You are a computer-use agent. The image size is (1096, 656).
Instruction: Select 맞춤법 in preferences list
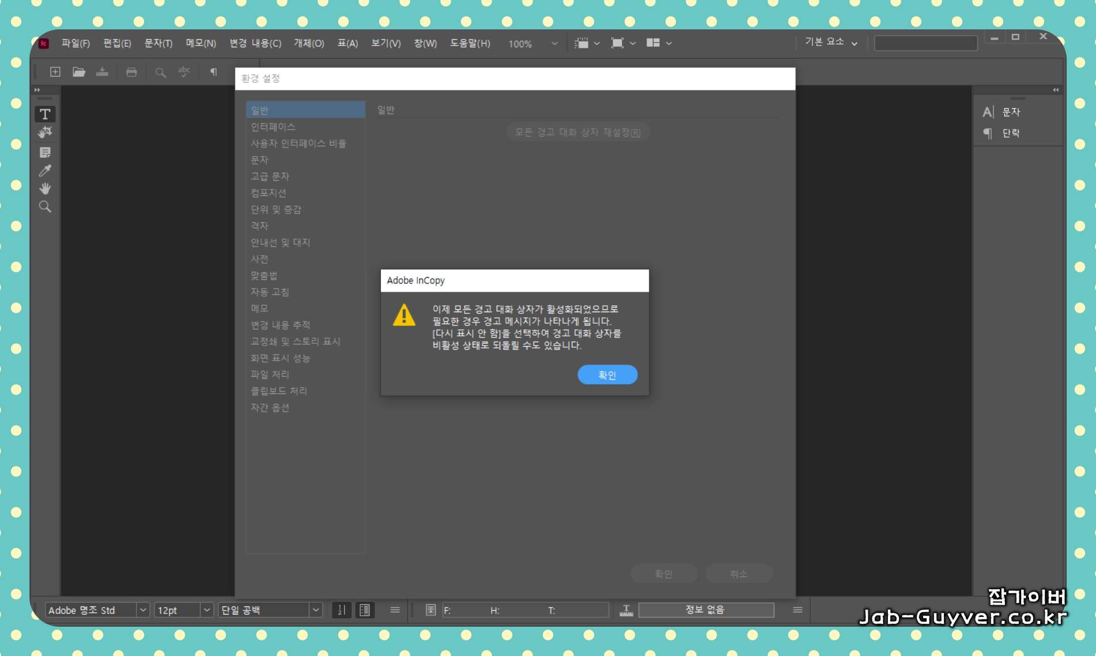tap(305, 276)
